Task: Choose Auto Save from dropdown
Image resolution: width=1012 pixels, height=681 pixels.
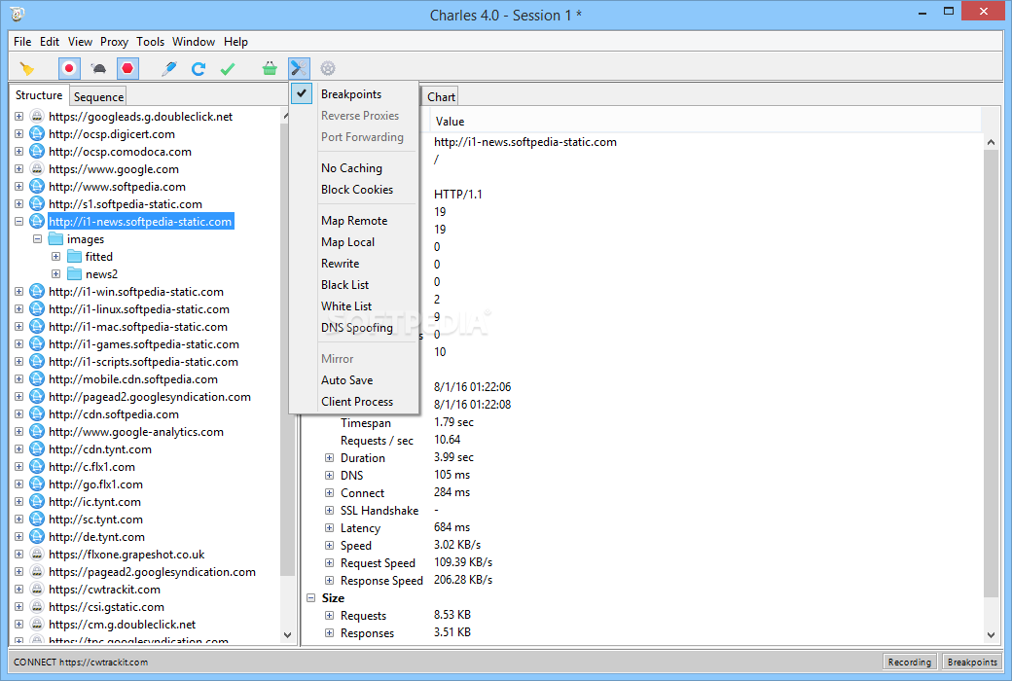Action: point(353,380)
